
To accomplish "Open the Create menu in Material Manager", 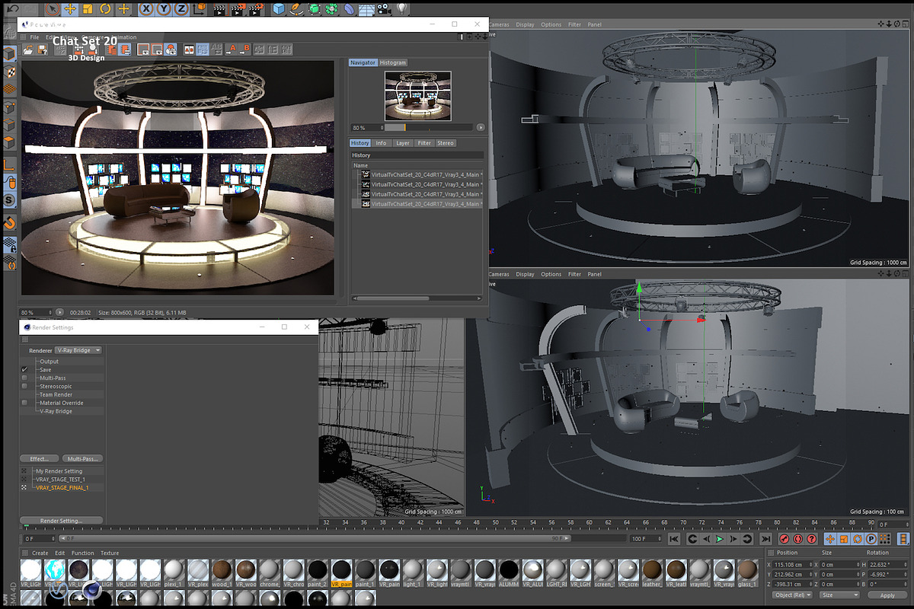I will pyautogui.click(x=40, y=553).
